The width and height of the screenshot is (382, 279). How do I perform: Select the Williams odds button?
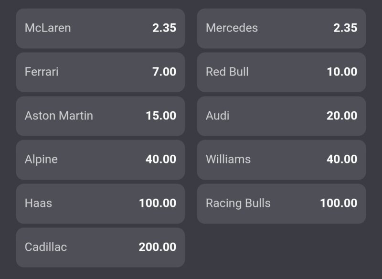281,160
